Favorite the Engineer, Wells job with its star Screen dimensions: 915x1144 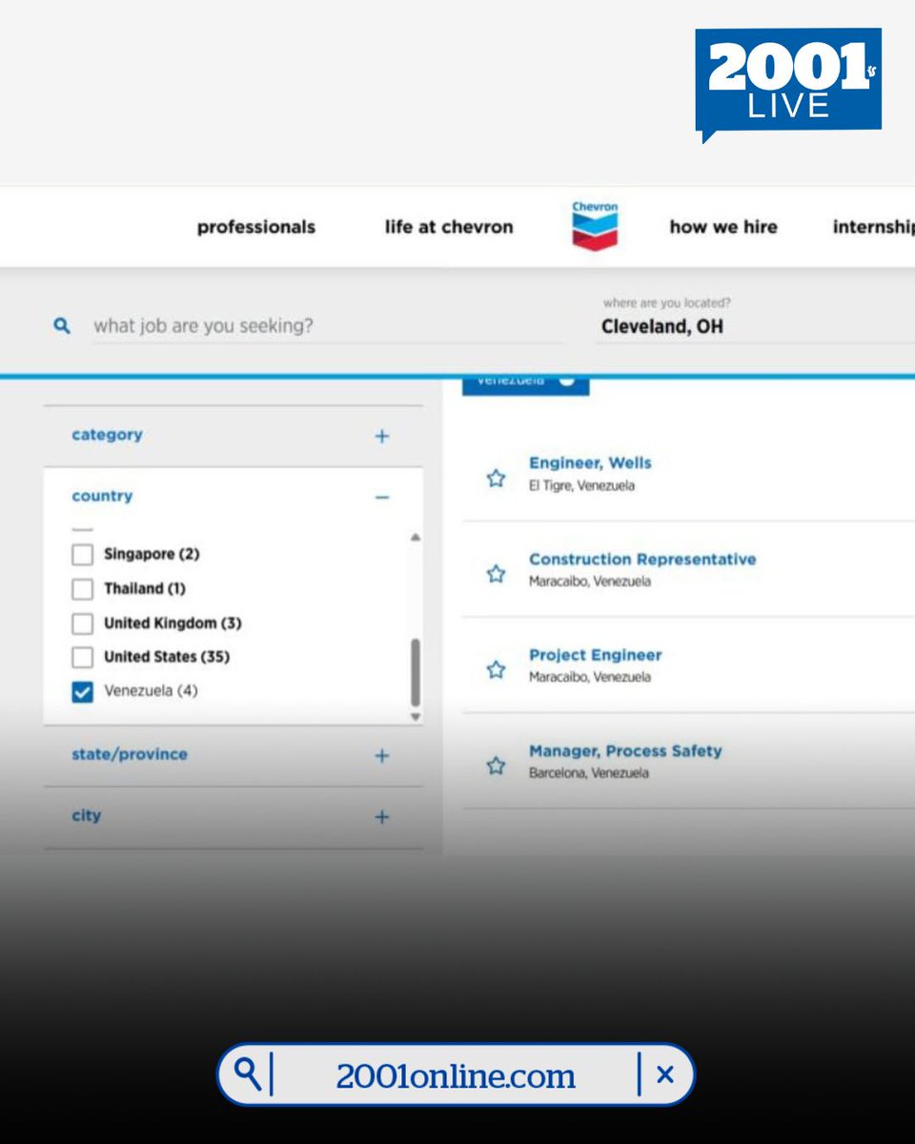coord(496,478)
